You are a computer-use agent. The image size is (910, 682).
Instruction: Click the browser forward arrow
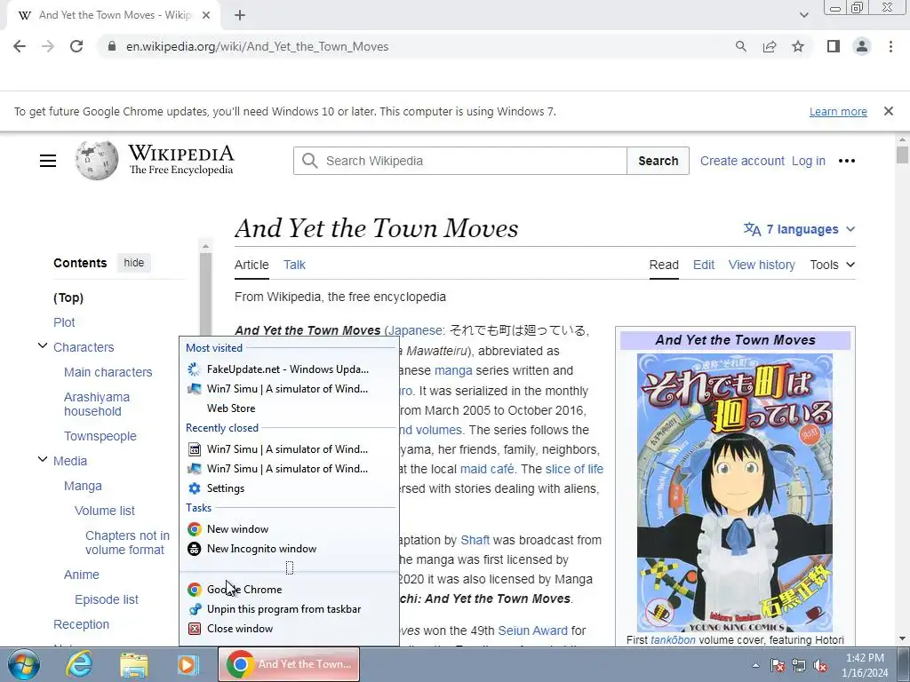tap(48, 46)
